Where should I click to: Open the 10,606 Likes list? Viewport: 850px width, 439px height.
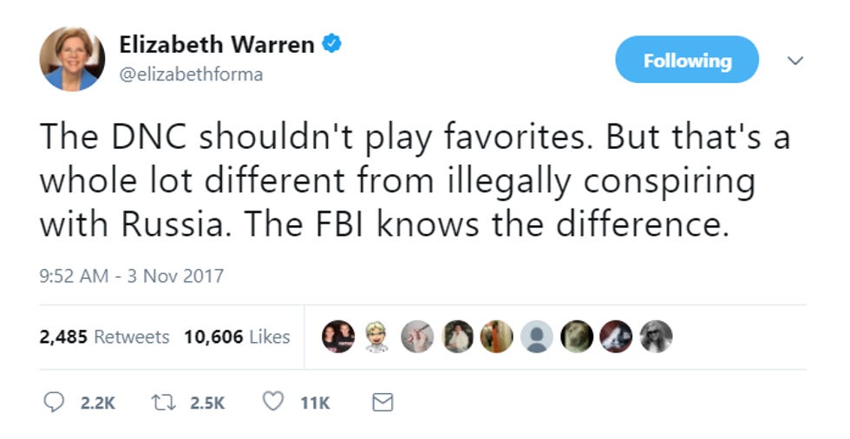point(237,337)
